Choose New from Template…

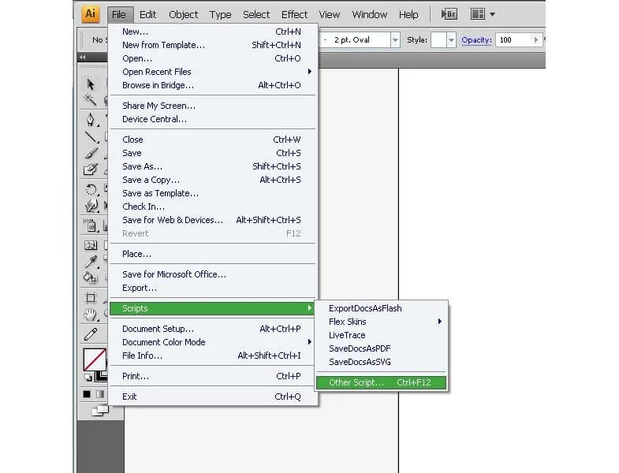(212, 45)
